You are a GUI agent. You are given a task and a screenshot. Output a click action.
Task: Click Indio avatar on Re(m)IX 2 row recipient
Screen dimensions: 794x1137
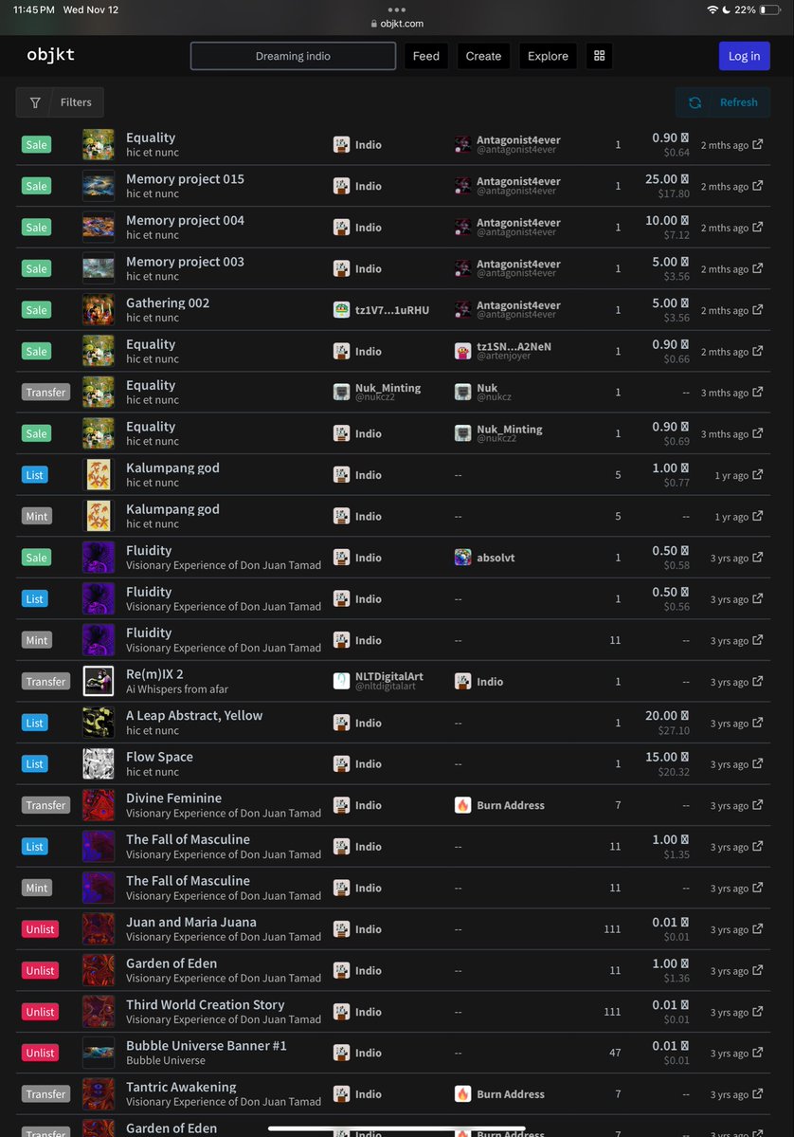click(463, 681)
